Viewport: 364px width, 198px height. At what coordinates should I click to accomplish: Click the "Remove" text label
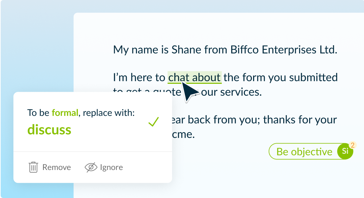(57, 167)
